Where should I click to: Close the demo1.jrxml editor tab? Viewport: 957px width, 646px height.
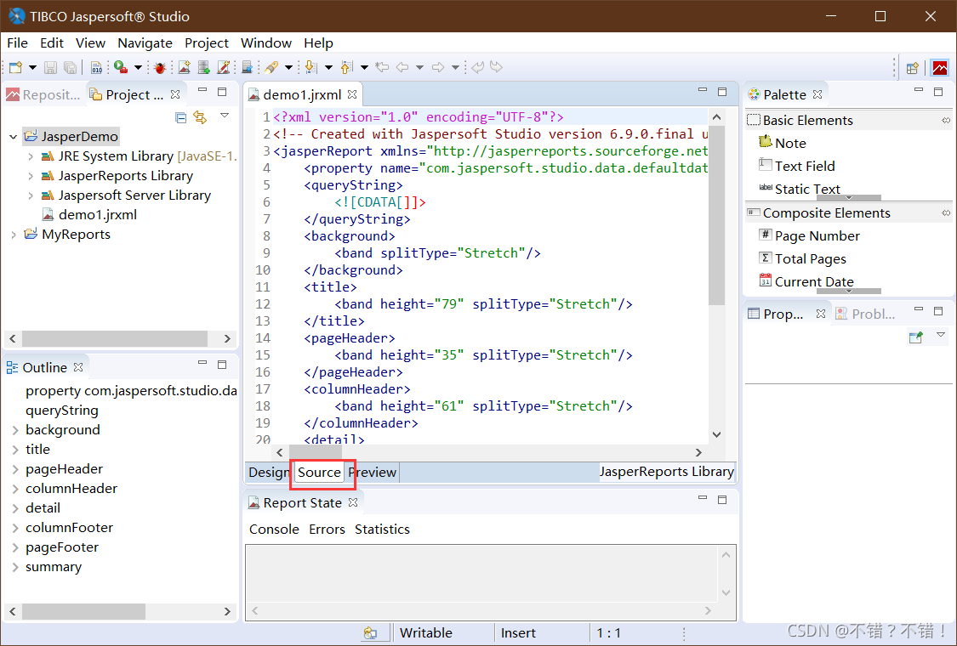coord(352,94)
